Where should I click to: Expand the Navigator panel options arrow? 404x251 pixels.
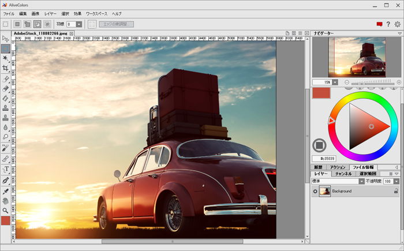point(399,33)
